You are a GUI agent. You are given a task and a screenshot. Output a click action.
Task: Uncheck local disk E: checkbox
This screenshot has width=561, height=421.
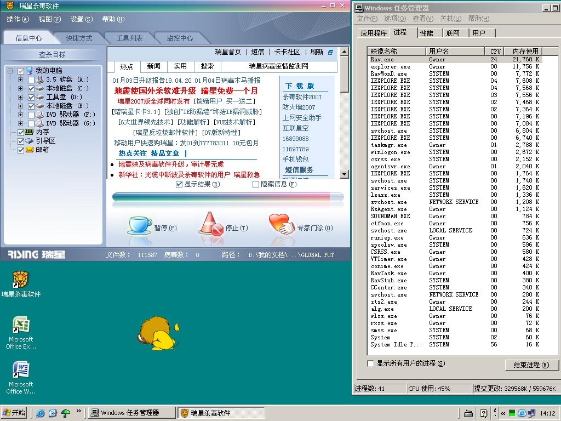pyautogui.click(x=31, y=106)
